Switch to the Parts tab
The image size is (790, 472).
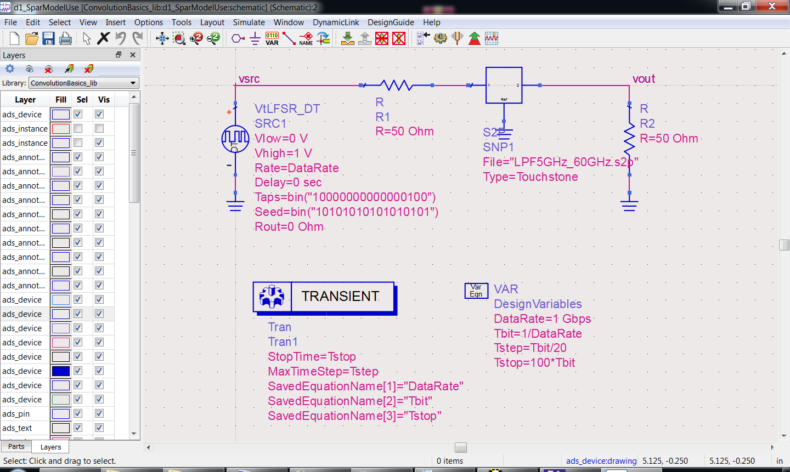click(16, 447)
